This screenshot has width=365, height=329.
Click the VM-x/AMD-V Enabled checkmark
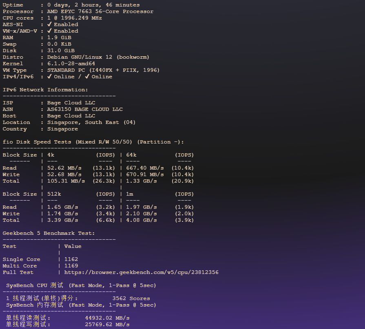[x=49, y=31]
